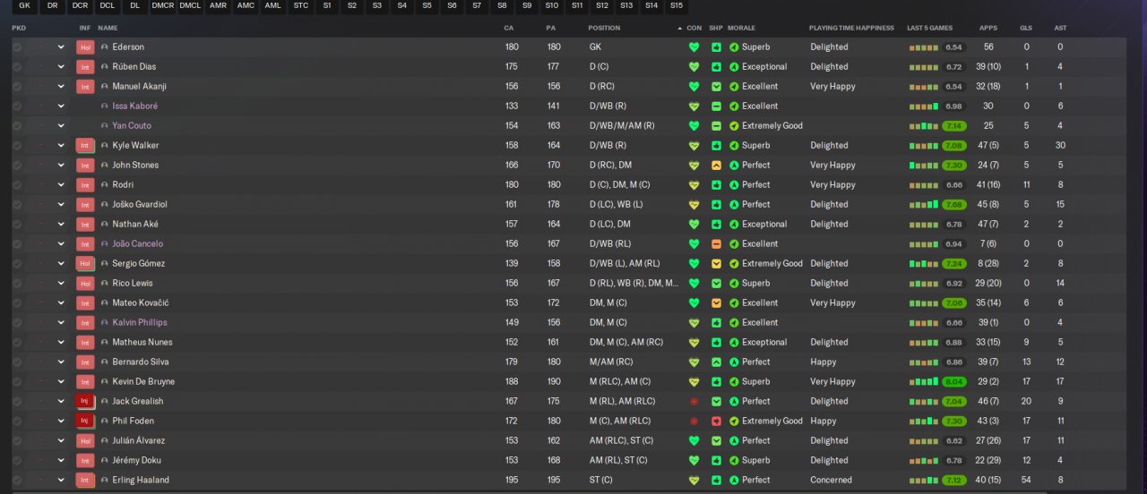1147x494 pixels.
Task: Toggle picked checkmark for Rúben Dias
Action: (17, 66)
